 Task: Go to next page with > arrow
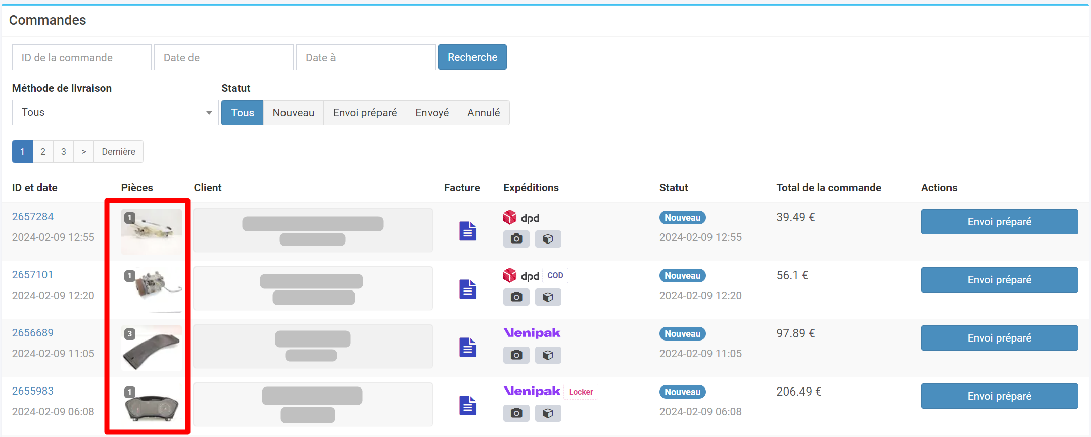(83, 152)
